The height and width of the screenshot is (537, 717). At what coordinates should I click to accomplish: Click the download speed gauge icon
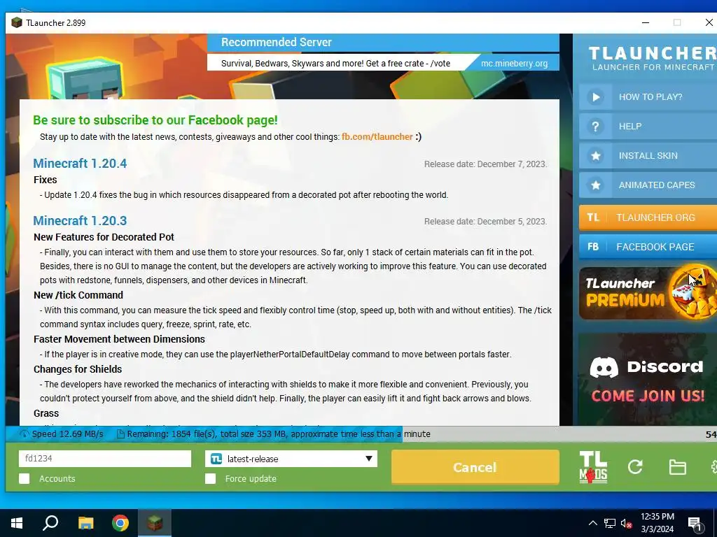25,434
